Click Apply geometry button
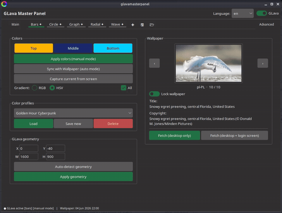This screenshot has height=213, width=282. [x=73, y=177]
